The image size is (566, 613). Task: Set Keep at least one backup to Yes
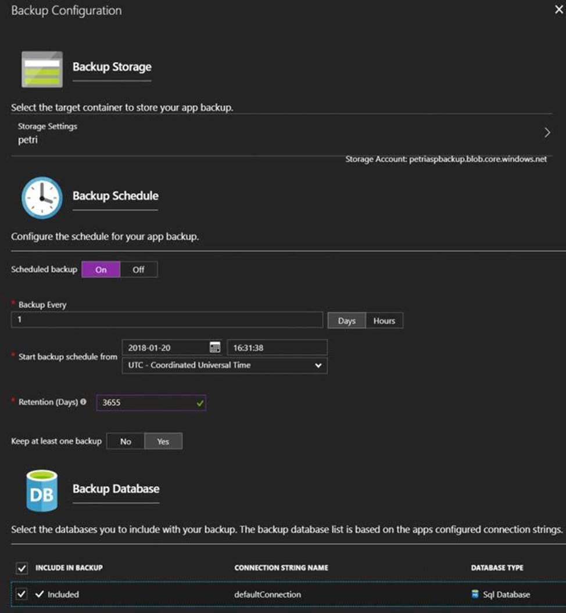point(163,441)
